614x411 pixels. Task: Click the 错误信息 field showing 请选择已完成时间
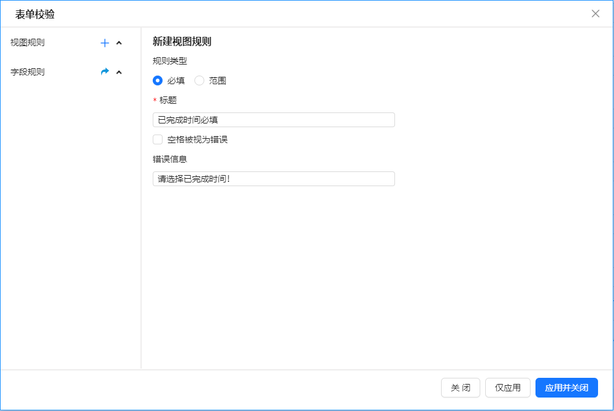point(274,178)
